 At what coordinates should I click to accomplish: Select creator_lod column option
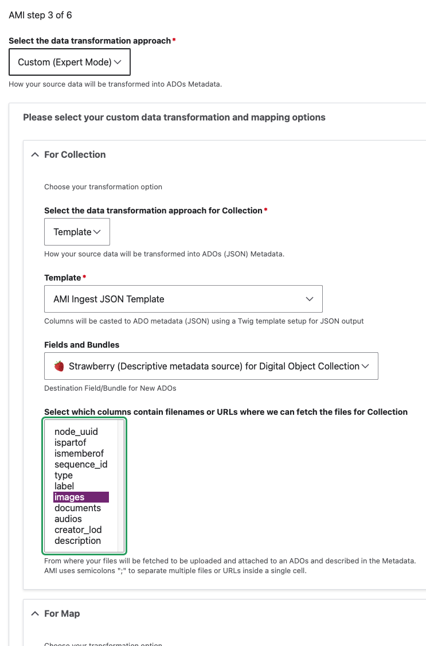click(78, 530)
